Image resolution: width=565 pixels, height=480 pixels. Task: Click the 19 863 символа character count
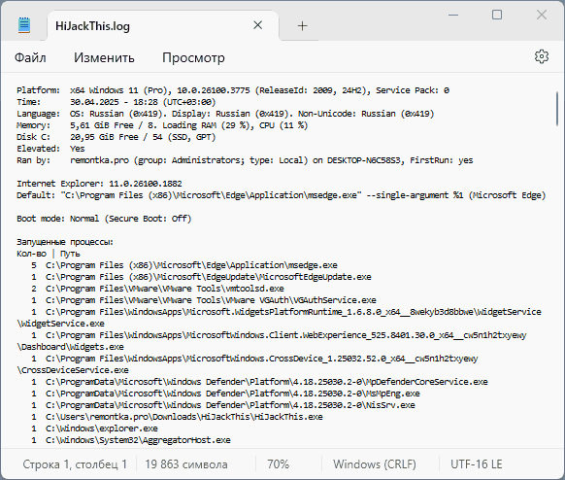click(x=186, y=464)
